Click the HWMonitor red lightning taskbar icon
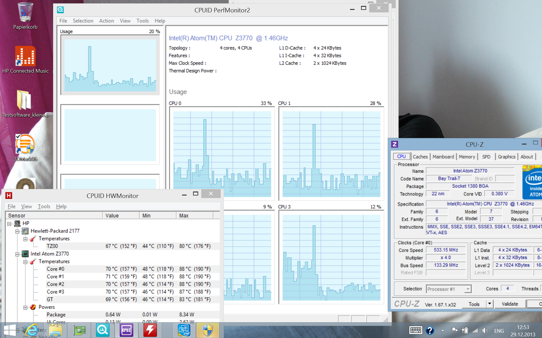Screen dimensions: 542x338 (x=150, y=330)
